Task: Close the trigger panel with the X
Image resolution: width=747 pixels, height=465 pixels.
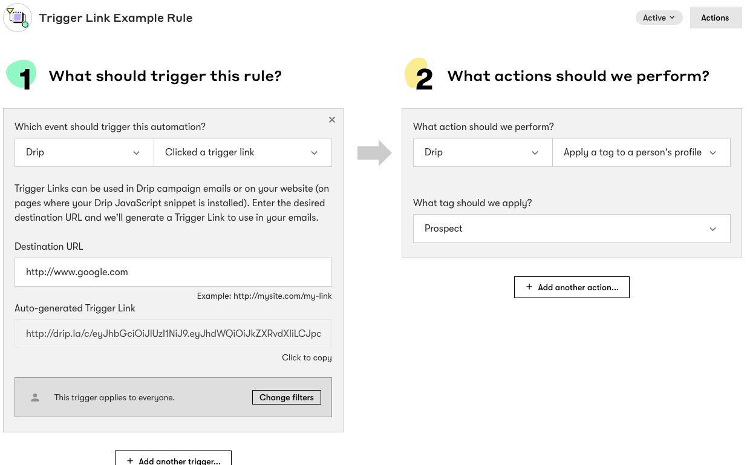Action: click(x=332, y=120)
